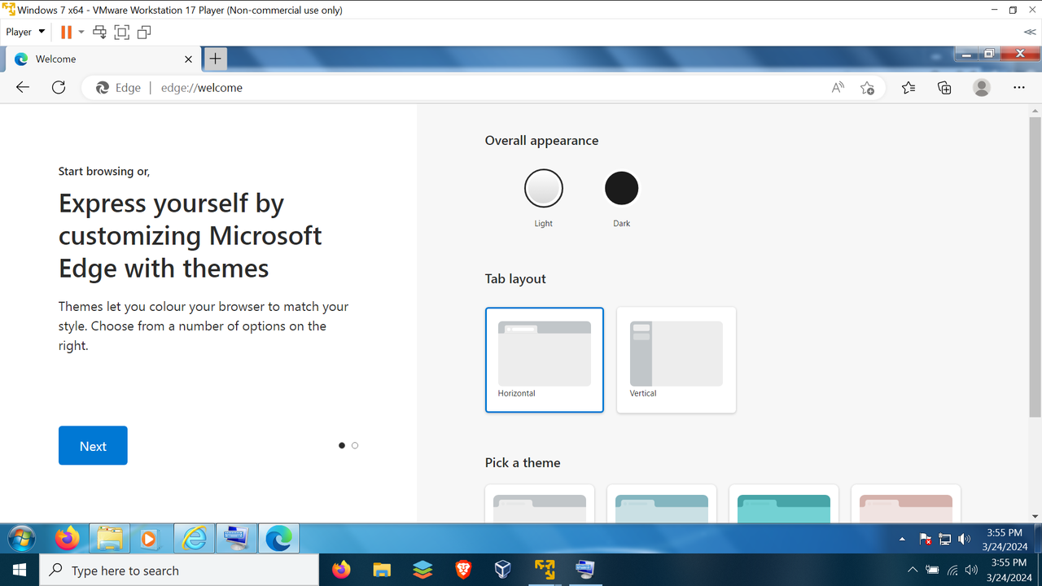
Task: Click the Next button
Action: 93,445
